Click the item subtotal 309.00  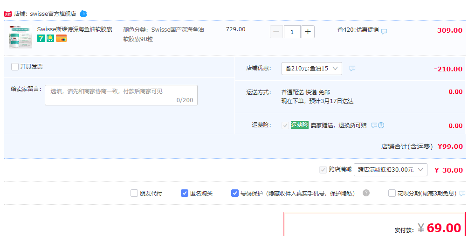[x=450, y=30]
